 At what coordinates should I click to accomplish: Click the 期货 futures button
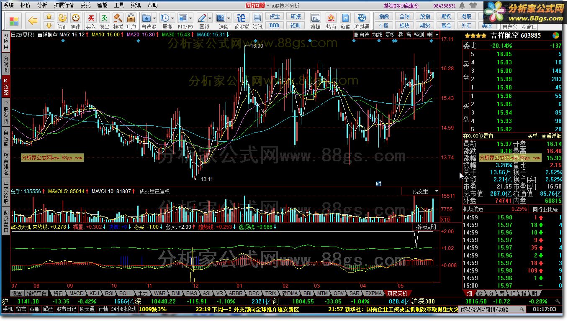tap(426, 25)
